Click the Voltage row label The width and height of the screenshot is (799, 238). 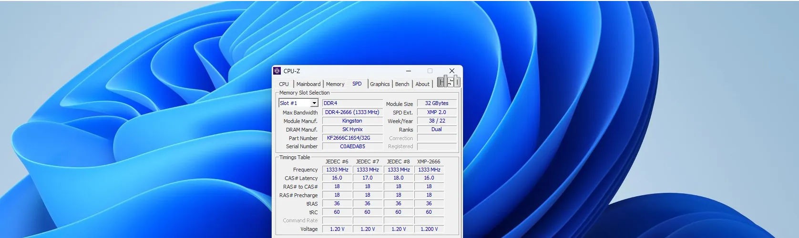[x=309, y=229]
